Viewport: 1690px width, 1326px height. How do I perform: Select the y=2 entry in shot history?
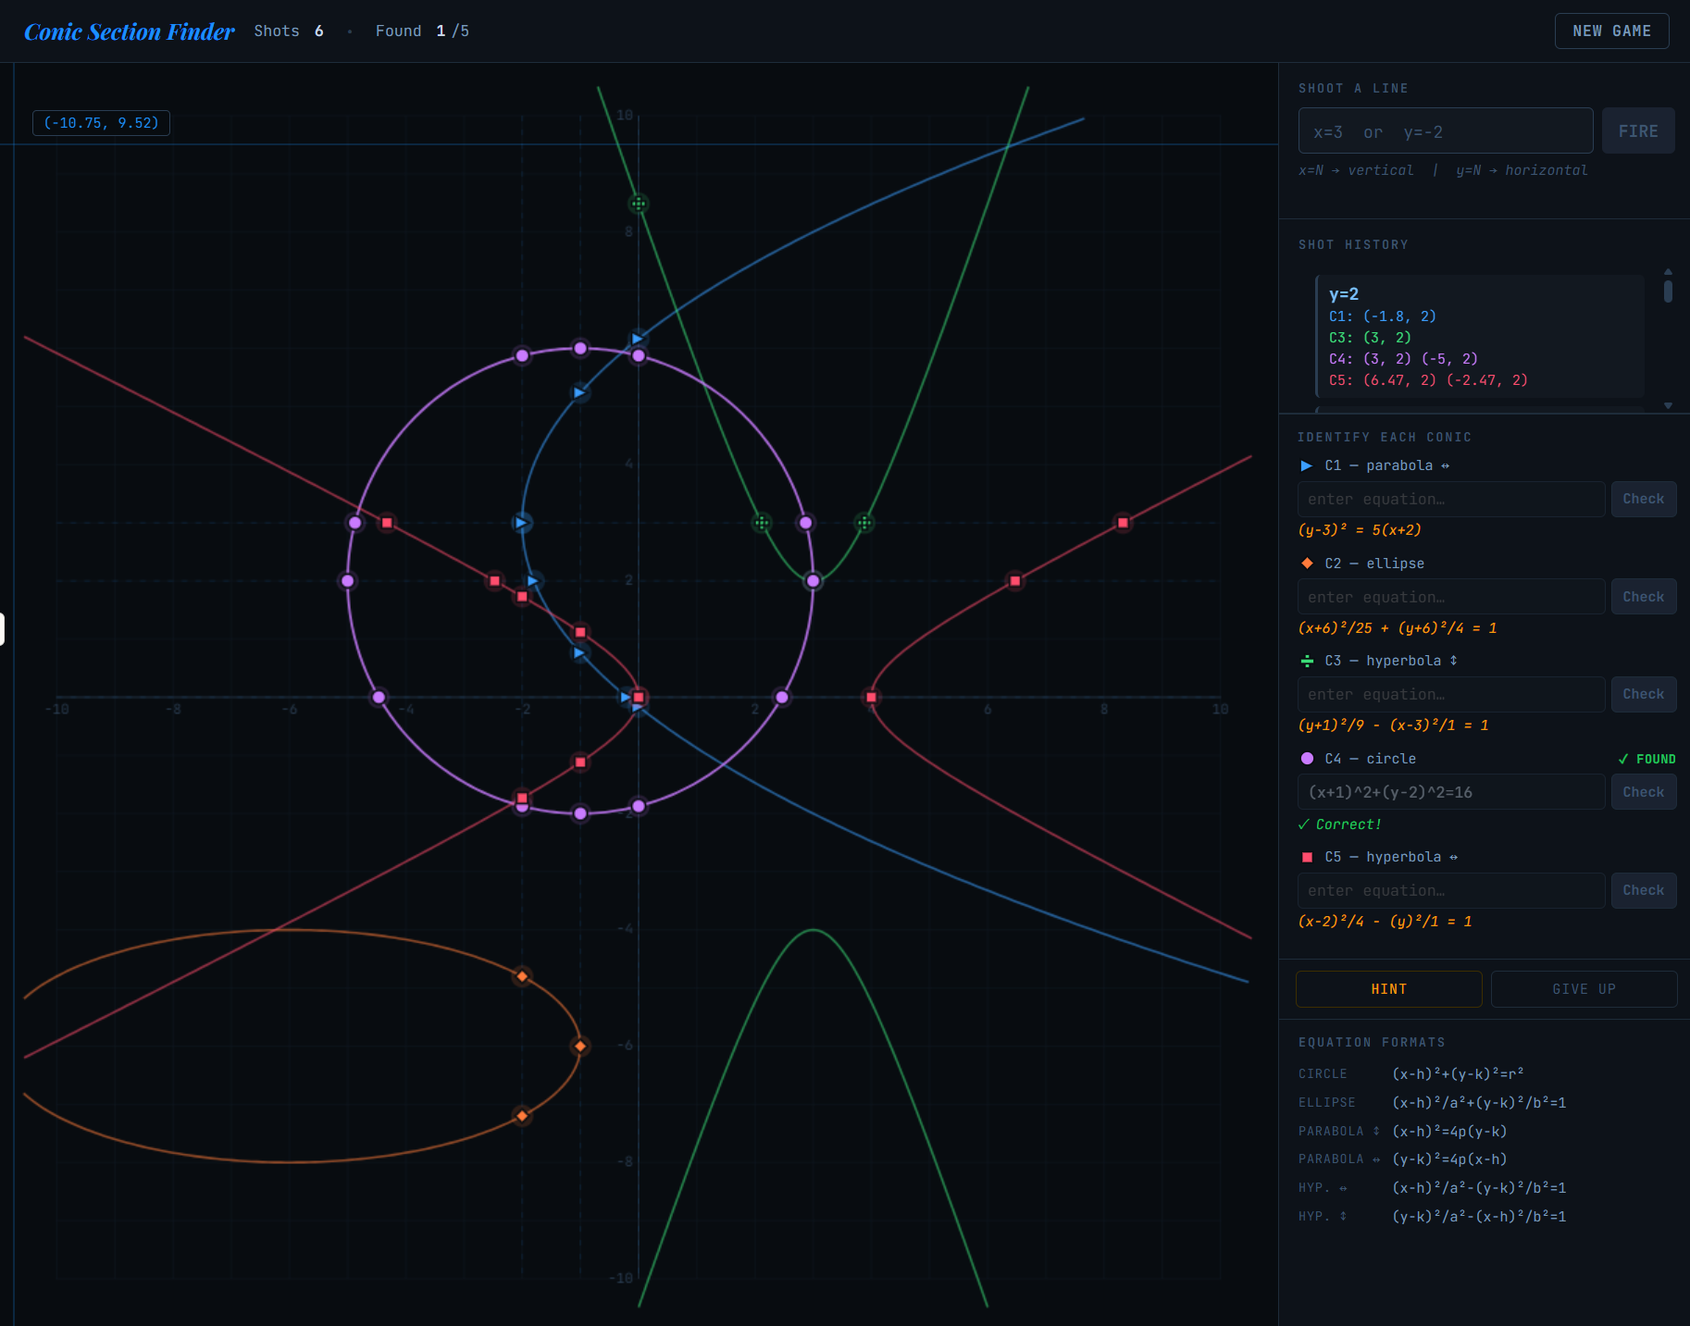click(x=1479, y=336)
